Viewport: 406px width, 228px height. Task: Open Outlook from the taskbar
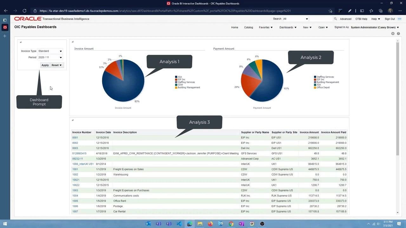(148, 224)
